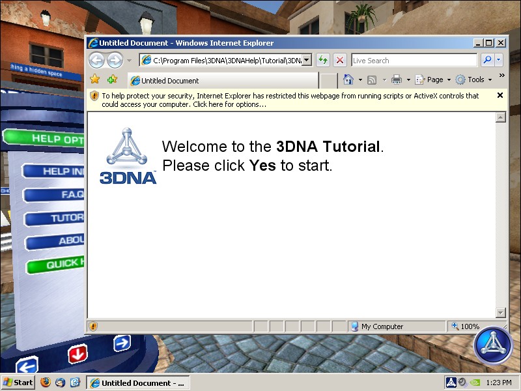Go back with Internet Explorer's Back arrow
The height and width of the screenshot is (391, 521).
pyautogui.click(x=96, y=61)
